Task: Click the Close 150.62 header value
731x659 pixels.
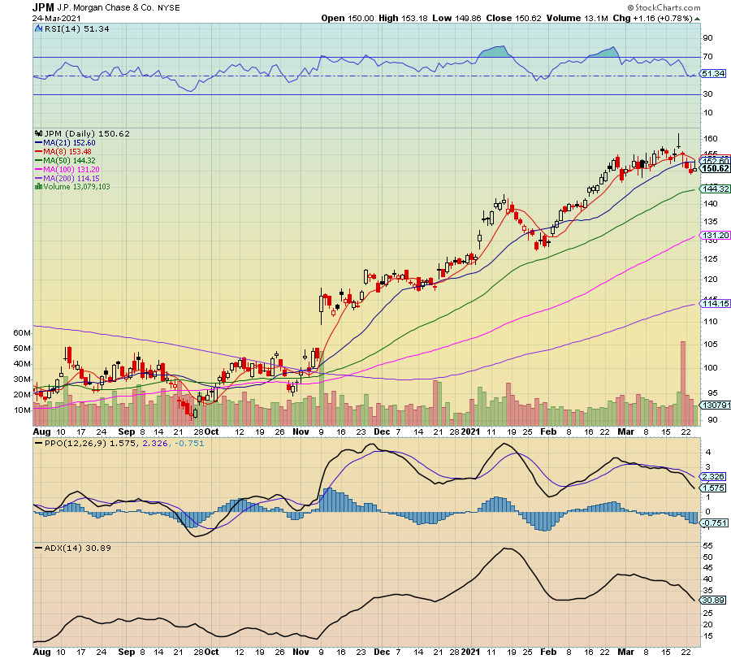Action: click(x=514, y=18)
